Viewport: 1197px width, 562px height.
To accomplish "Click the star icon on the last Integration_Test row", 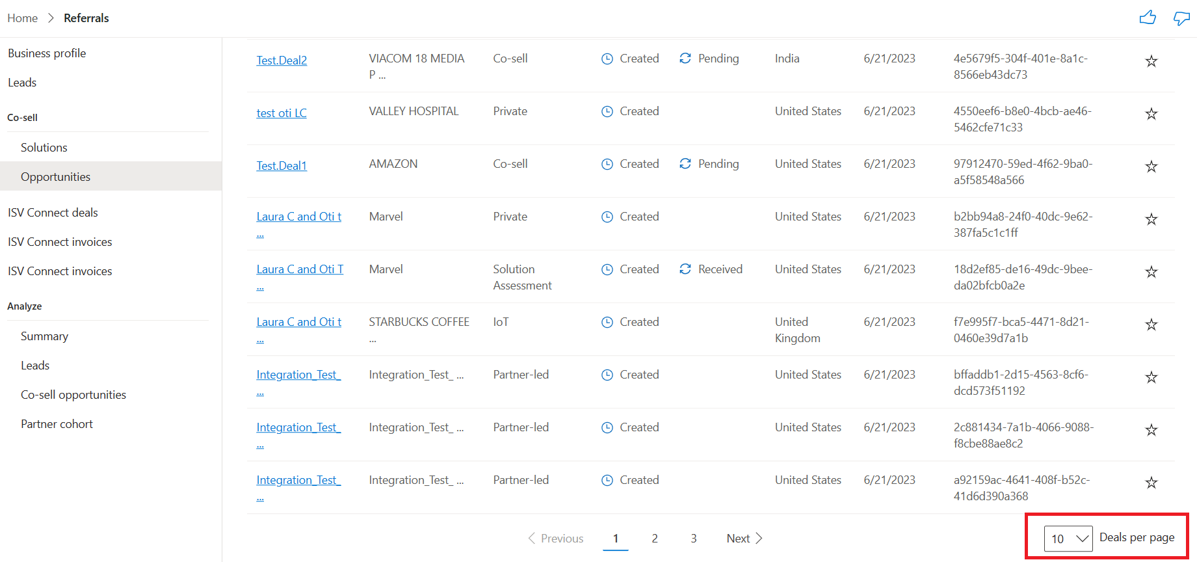I will [x=1151, y=483].
